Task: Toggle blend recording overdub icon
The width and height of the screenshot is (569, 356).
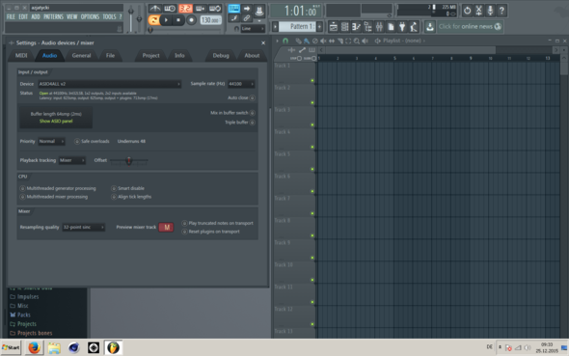Action: (201, 8)
